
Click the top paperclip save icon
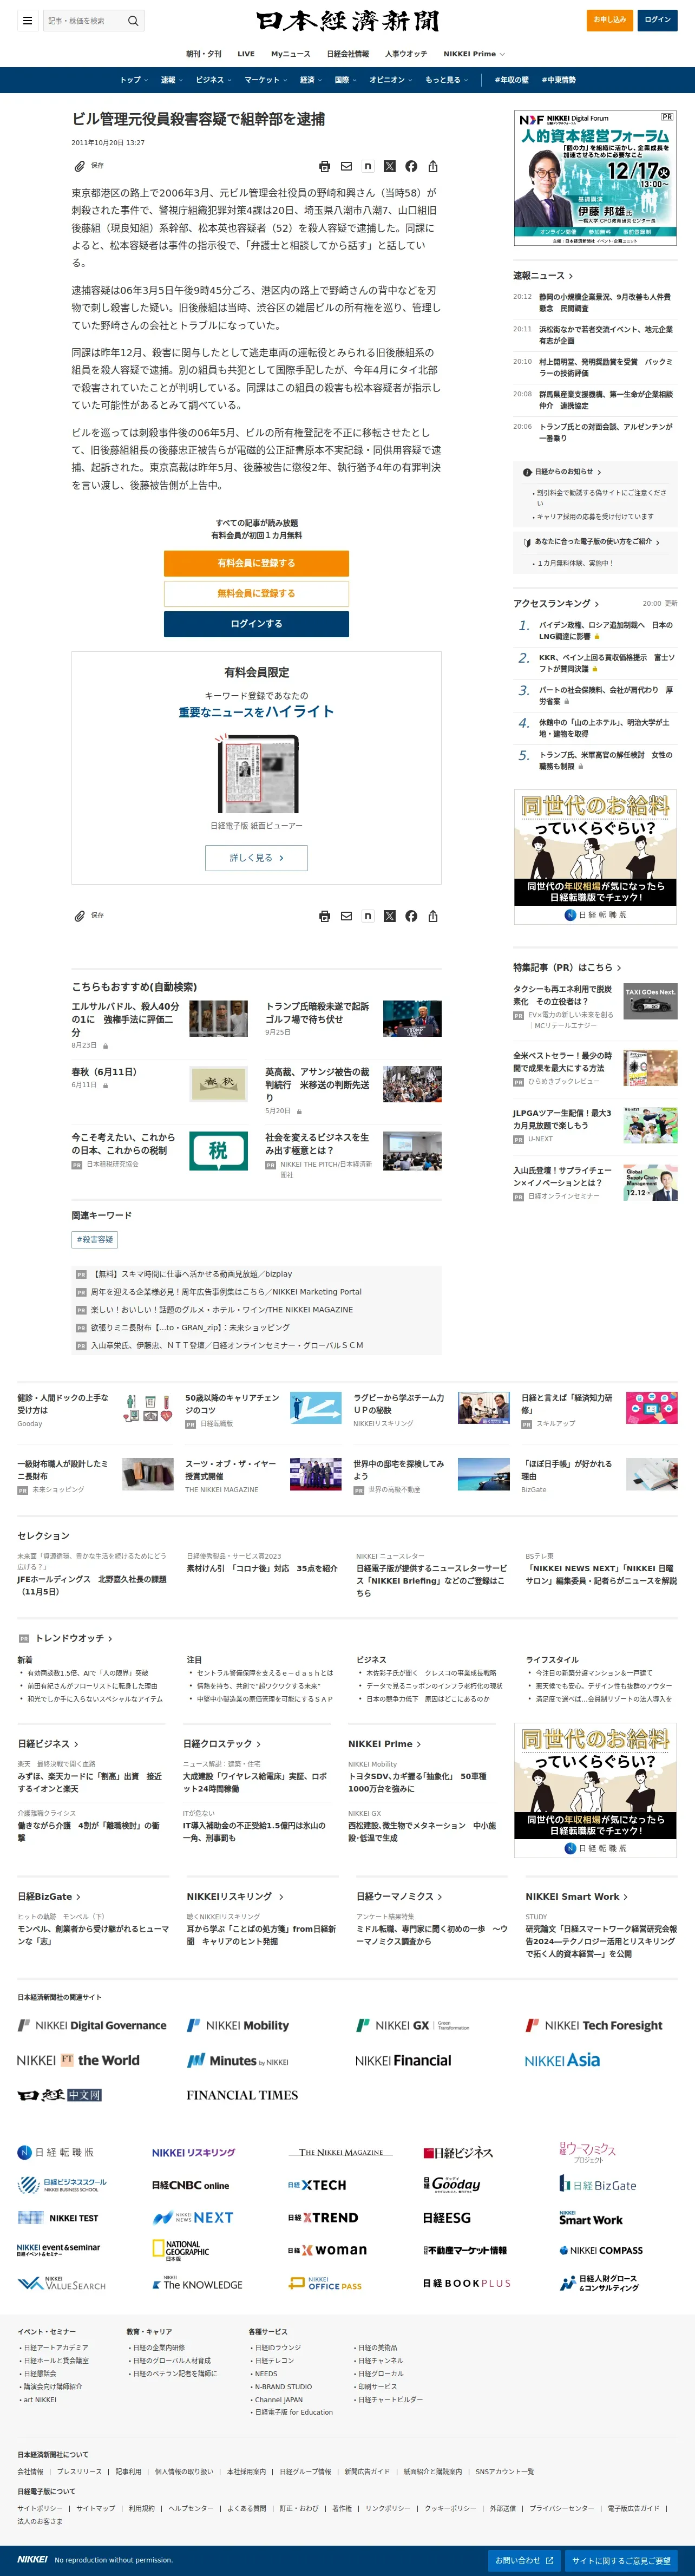[x=80, y=166]
